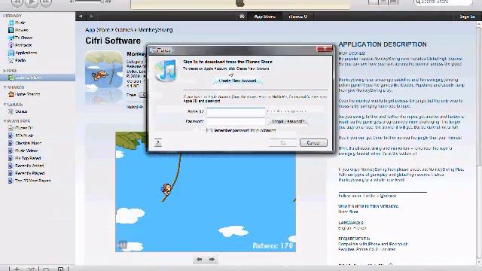Open Genius in the sidebar

pos(21,111)
